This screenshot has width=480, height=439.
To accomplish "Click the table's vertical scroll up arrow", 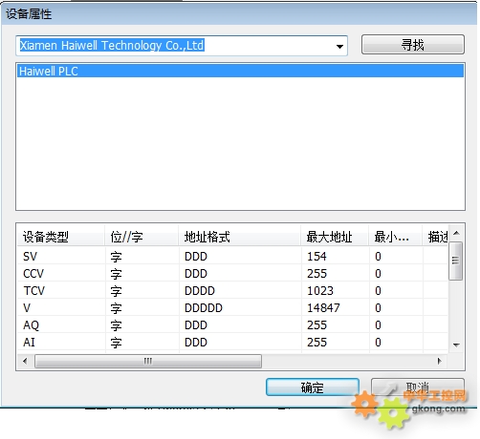I will (456, 233).
